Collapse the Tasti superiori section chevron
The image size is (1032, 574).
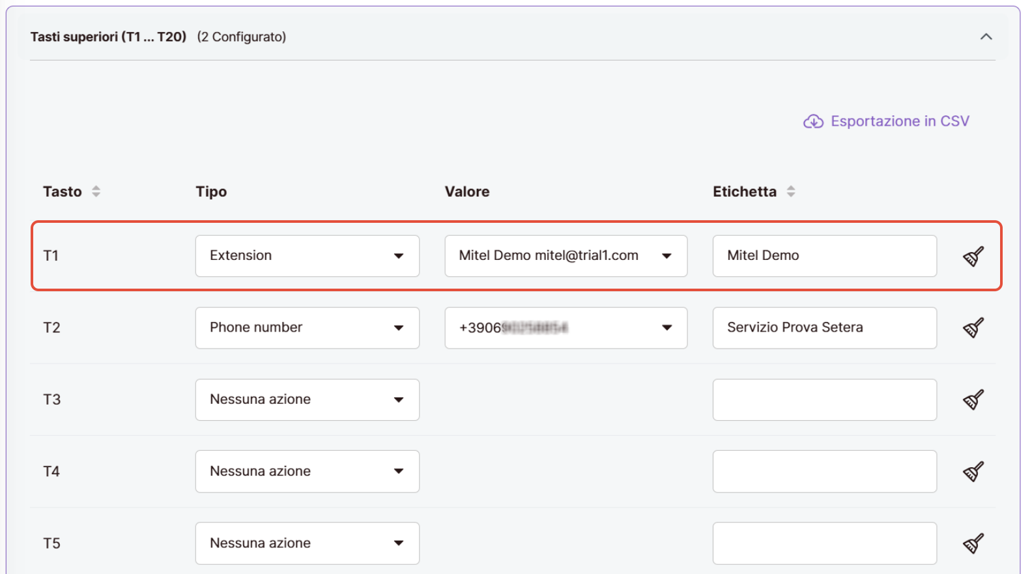point(986,37)
